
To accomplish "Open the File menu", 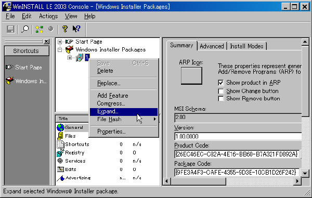I will click(x=10, y=16).
